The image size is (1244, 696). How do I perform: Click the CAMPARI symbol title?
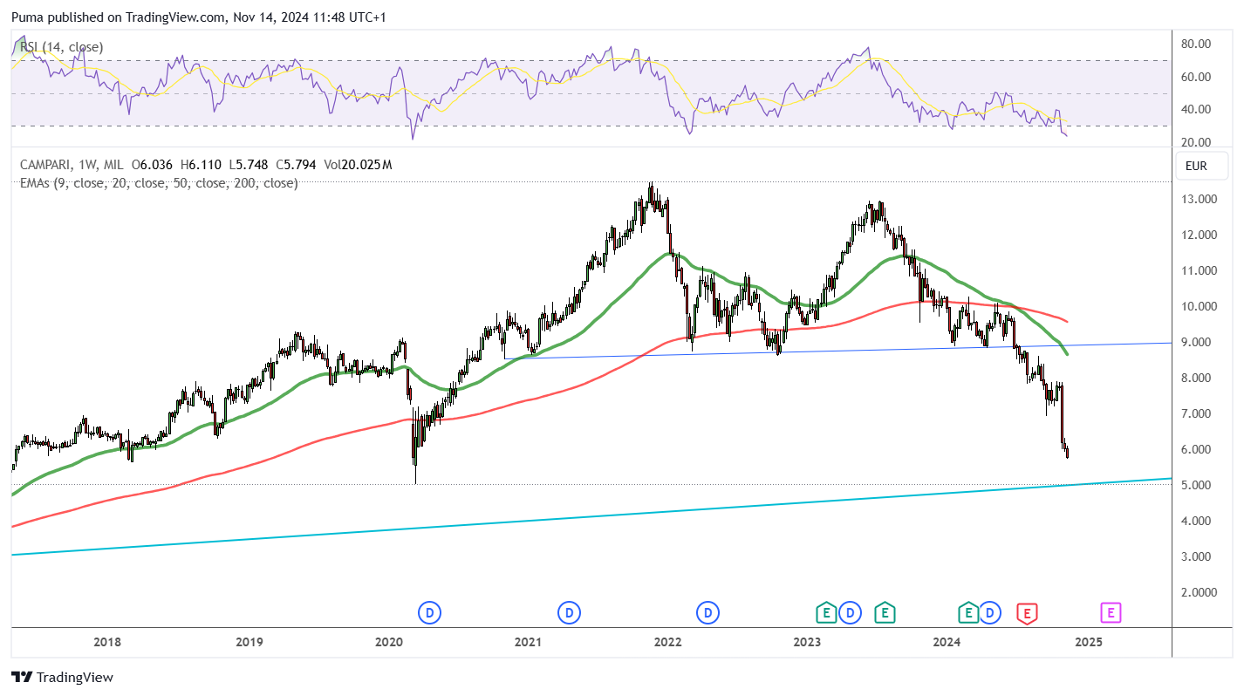pyautogui.click(x=44, y=165)
